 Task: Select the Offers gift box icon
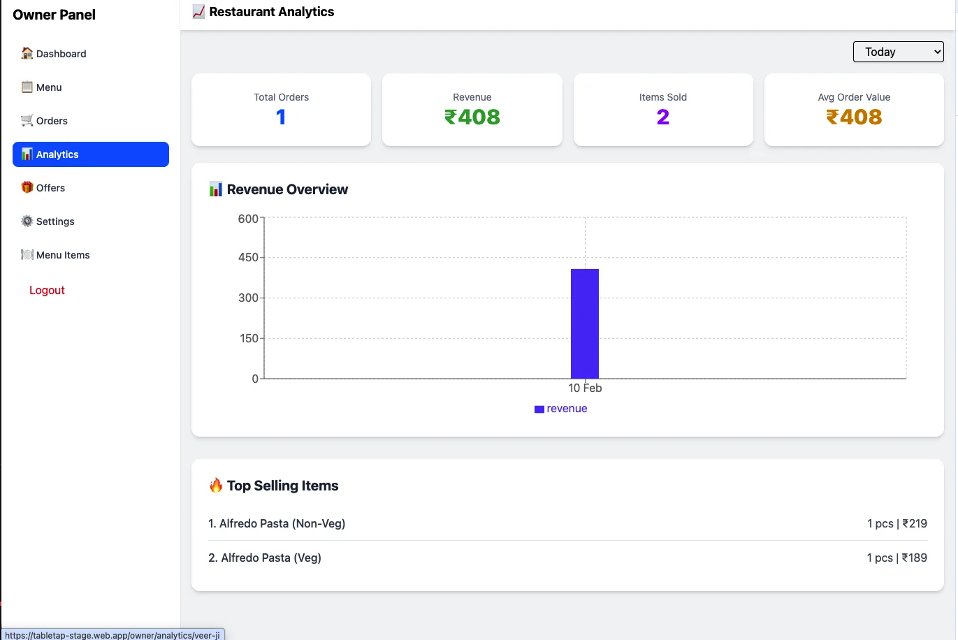point(27,187)
